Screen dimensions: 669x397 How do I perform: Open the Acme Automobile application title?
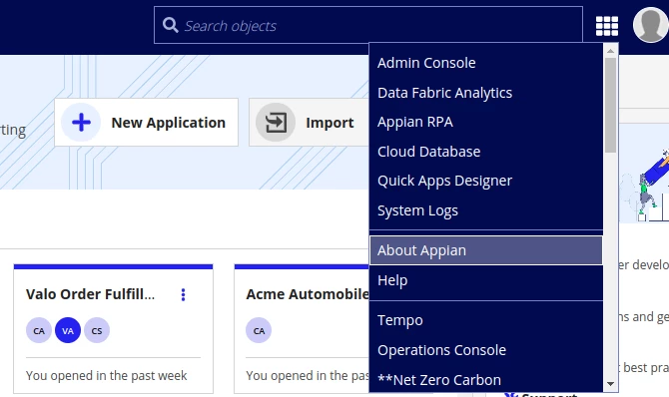coord(308,294)
